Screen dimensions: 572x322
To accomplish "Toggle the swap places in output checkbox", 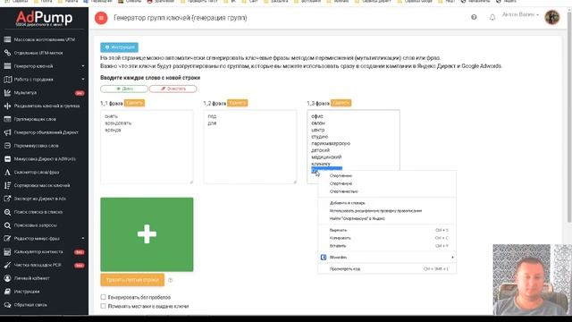I will coord(104,306).
